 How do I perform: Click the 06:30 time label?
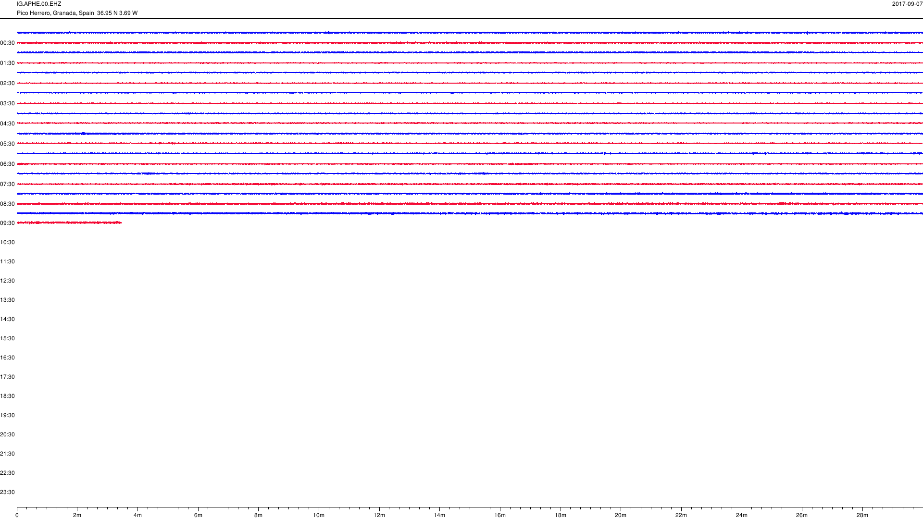pos(7,164)
